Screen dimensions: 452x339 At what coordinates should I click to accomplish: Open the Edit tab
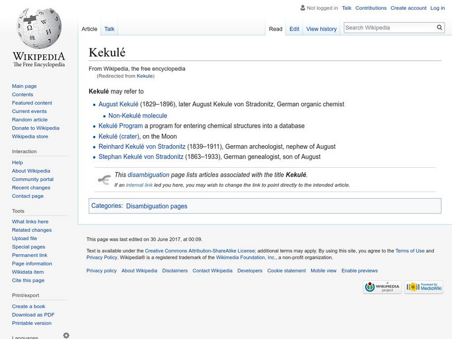pyautogui.click(x=294, y=29)
